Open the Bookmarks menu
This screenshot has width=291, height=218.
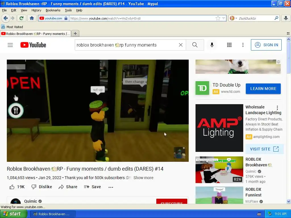click(x=53, y=10)
